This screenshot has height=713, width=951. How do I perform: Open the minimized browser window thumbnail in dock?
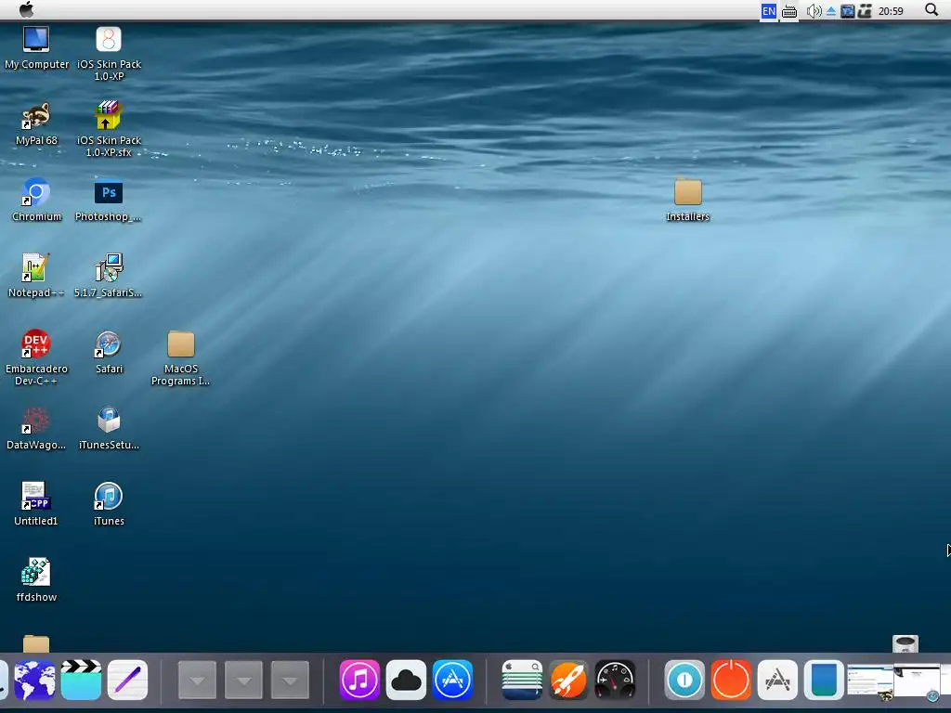(871, 681)
